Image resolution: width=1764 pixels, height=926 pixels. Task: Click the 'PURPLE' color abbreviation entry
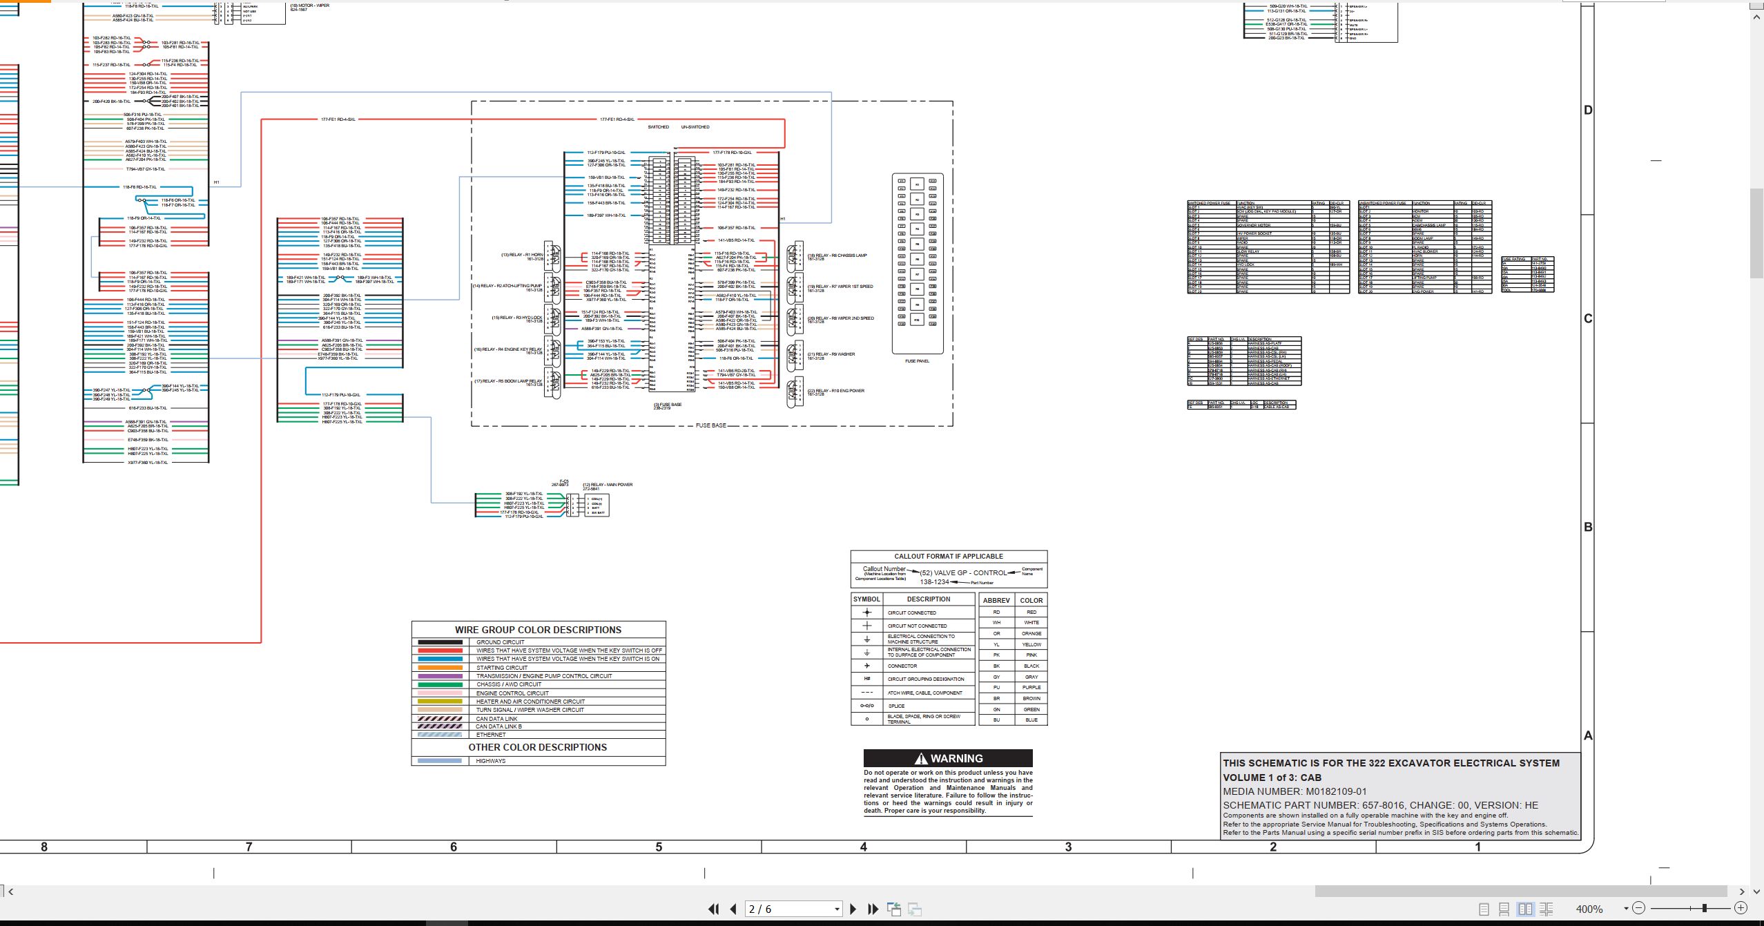(x=1031, y=688)
